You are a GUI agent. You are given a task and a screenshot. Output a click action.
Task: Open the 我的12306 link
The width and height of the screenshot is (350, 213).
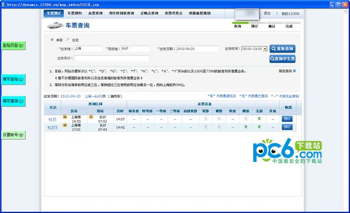pos(290,13)
